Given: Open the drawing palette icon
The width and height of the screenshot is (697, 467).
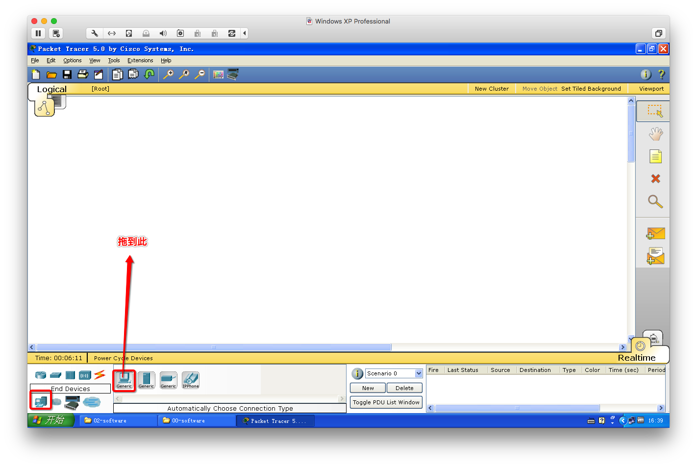Looking at the screenshot, I should [219, 74].
